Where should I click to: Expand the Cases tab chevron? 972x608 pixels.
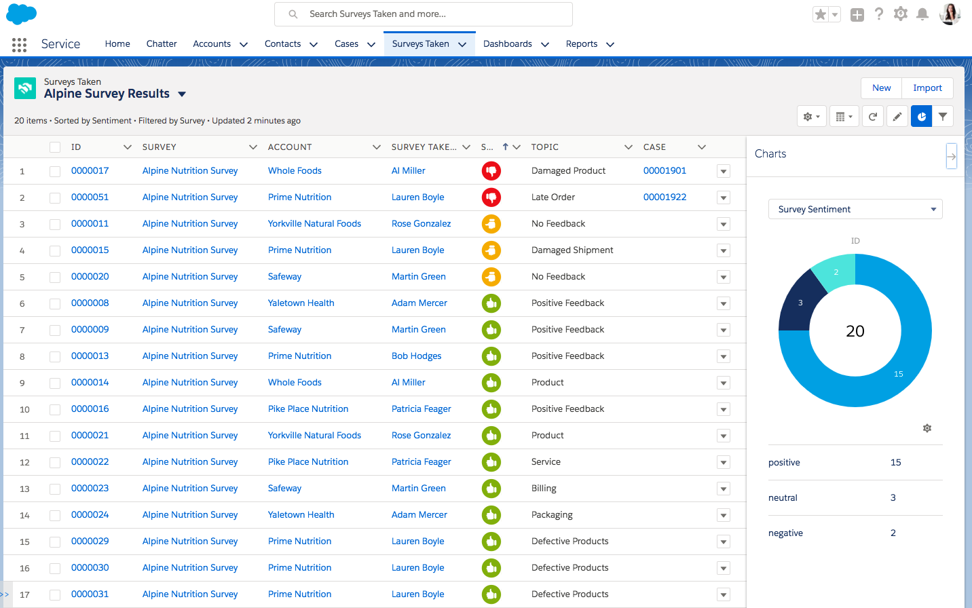tap(371, 45)
